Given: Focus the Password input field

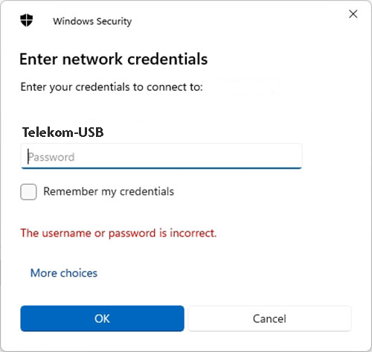Looking at the screenshot, I should click(161, 156).
